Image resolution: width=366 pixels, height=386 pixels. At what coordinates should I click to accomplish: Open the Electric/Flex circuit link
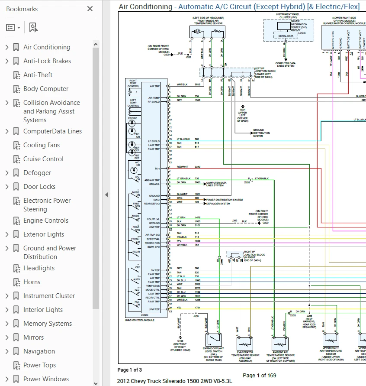334,6
